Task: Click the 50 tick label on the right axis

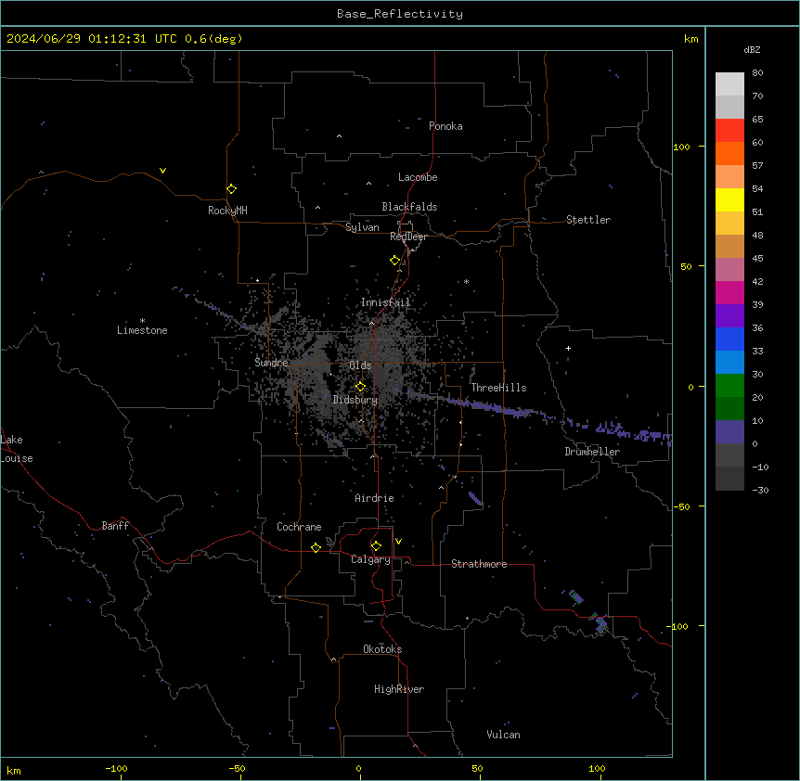Action: 686,266
